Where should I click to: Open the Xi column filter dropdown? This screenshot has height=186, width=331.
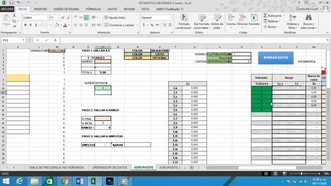(319, 84)
